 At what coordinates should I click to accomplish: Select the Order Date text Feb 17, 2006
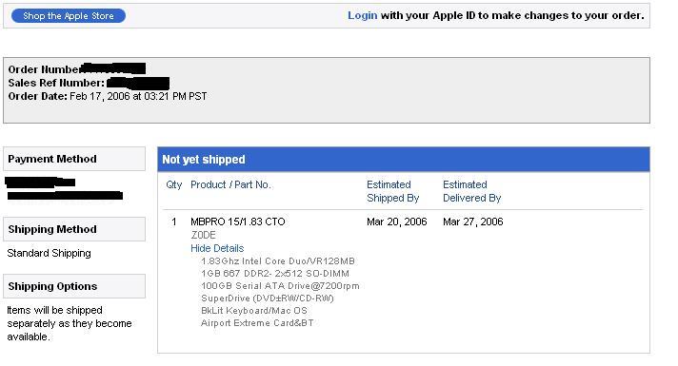pyautogui.click(x=99, y=96)
